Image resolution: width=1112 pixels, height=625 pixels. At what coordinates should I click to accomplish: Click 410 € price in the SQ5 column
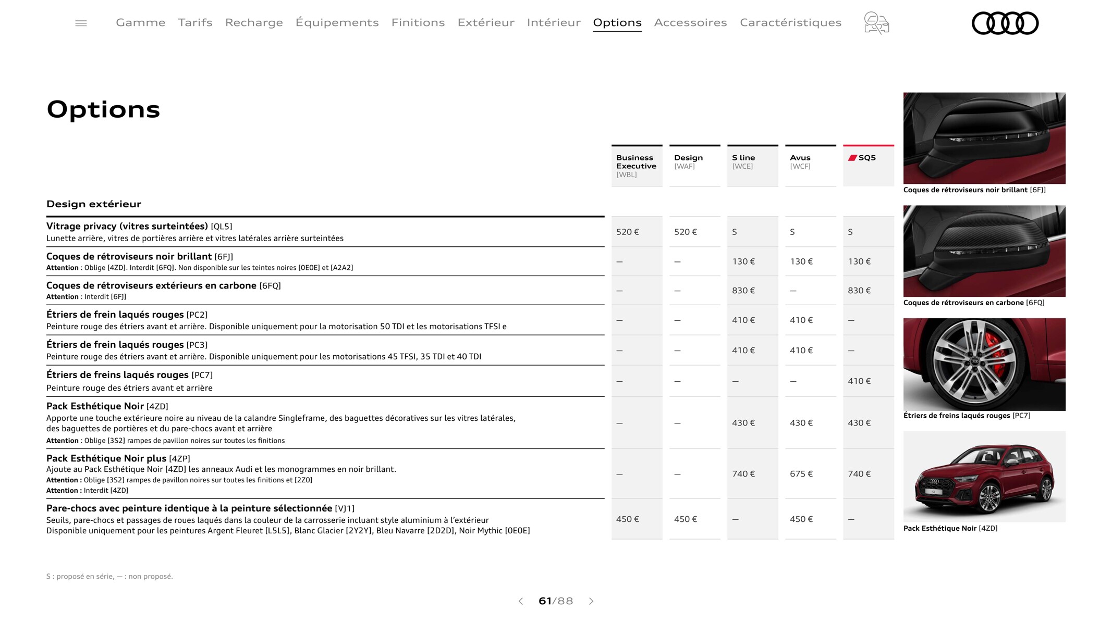(x=859, y=381)
